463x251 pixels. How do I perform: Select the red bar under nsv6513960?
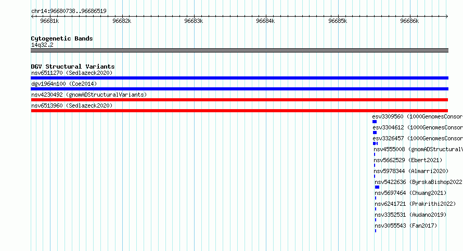pyautogui.click(x=239, y=111)
